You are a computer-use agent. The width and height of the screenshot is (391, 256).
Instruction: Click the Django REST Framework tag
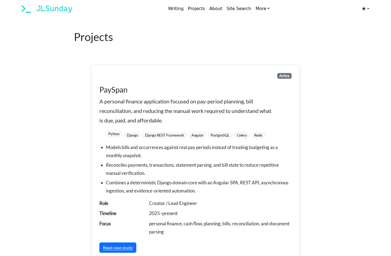[165, 135]
